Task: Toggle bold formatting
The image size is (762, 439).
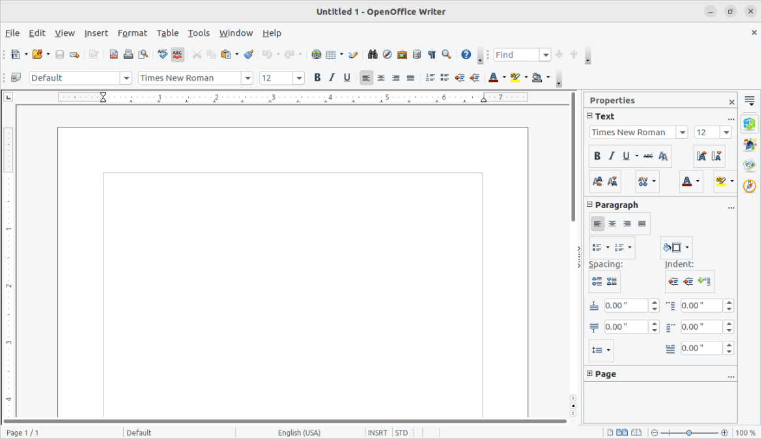Action: coord(317,77)
